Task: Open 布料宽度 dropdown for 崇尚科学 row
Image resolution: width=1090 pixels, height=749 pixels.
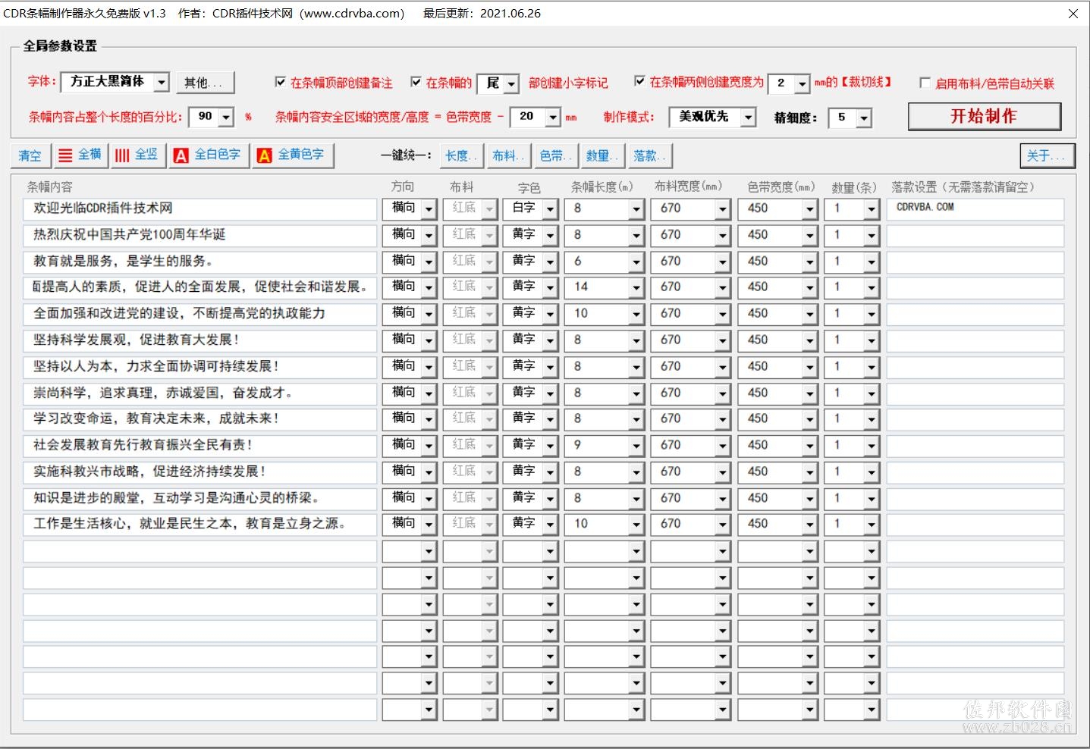Action: (x=722, y=394)
